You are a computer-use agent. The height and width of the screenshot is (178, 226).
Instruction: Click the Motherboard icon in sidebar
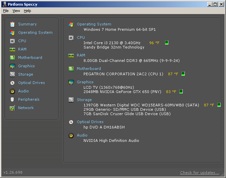point(12,58)
